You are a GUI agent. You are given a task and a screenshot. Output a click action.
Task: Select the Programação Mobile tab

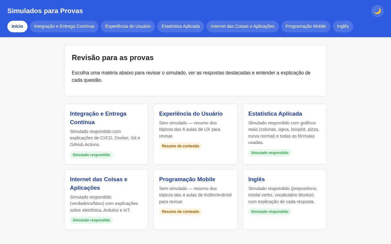point(306,27)
